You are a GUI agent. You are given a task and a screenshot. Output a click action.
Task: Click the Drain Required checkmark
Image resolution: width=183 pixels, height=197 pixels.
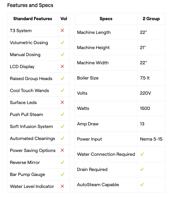(142, 169)
